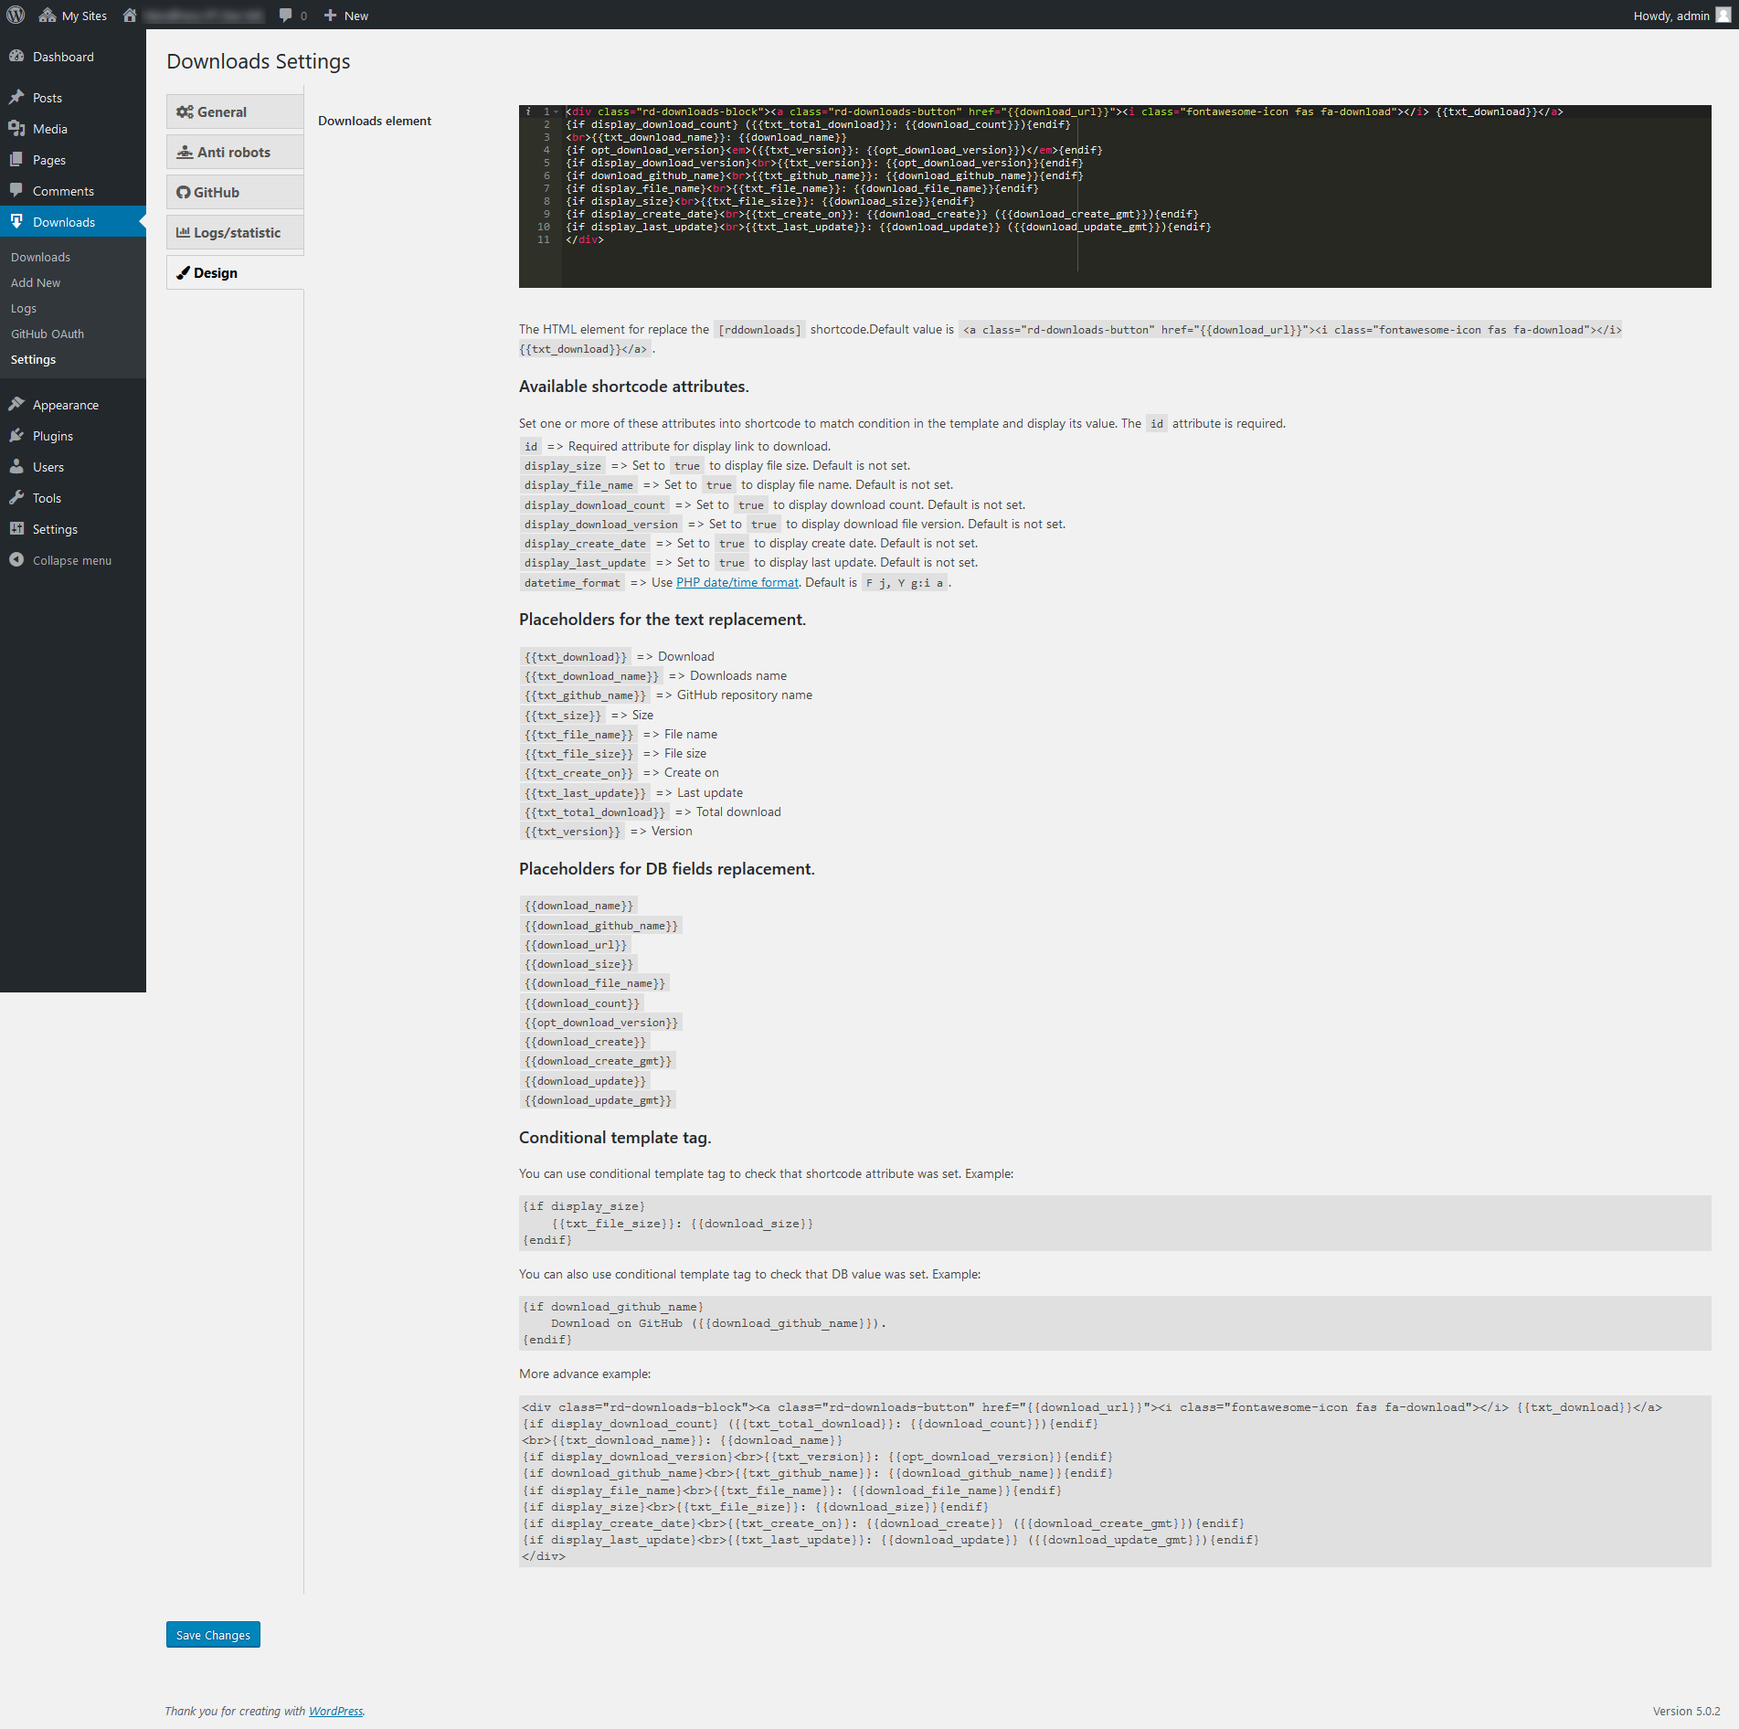Click the New content plus icon
The height and width of the screenshot is (1729, 1739).
[330, 16]
